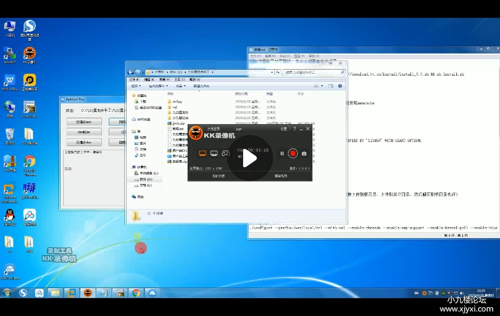This screenshot has height=316, width=500.
Task: Take a screenshot with the camera icon
Action: click(x=304, y=153)
